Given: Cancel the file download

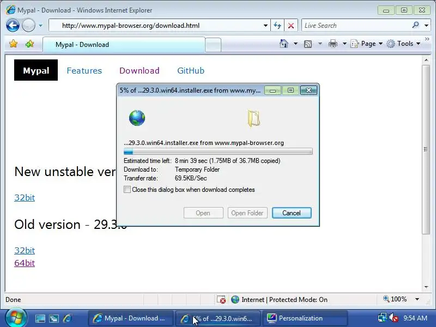Looking at the screenshot, I should click(292, 213).
